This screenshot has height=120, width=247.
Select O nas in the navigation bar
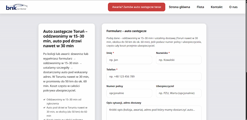point(233,7)
